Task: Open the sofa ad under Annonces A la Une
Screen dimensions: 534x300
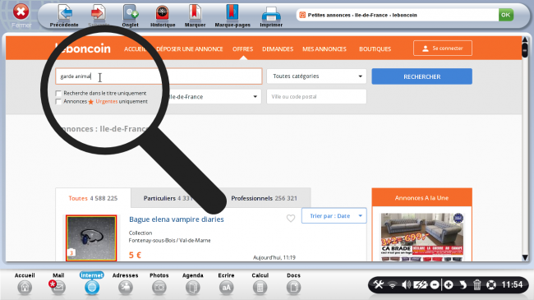Action: click(x=422, y=237)
